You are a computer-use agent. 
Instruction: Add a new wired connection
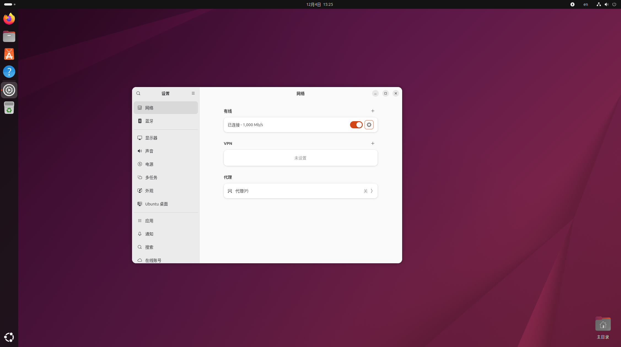tap(373, 111)
